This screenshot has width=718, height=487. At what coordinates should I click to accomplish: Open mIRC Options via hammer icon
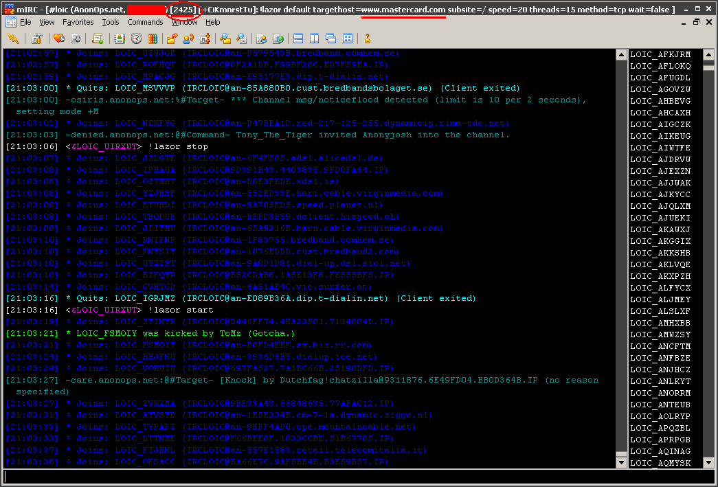(36, 38)
